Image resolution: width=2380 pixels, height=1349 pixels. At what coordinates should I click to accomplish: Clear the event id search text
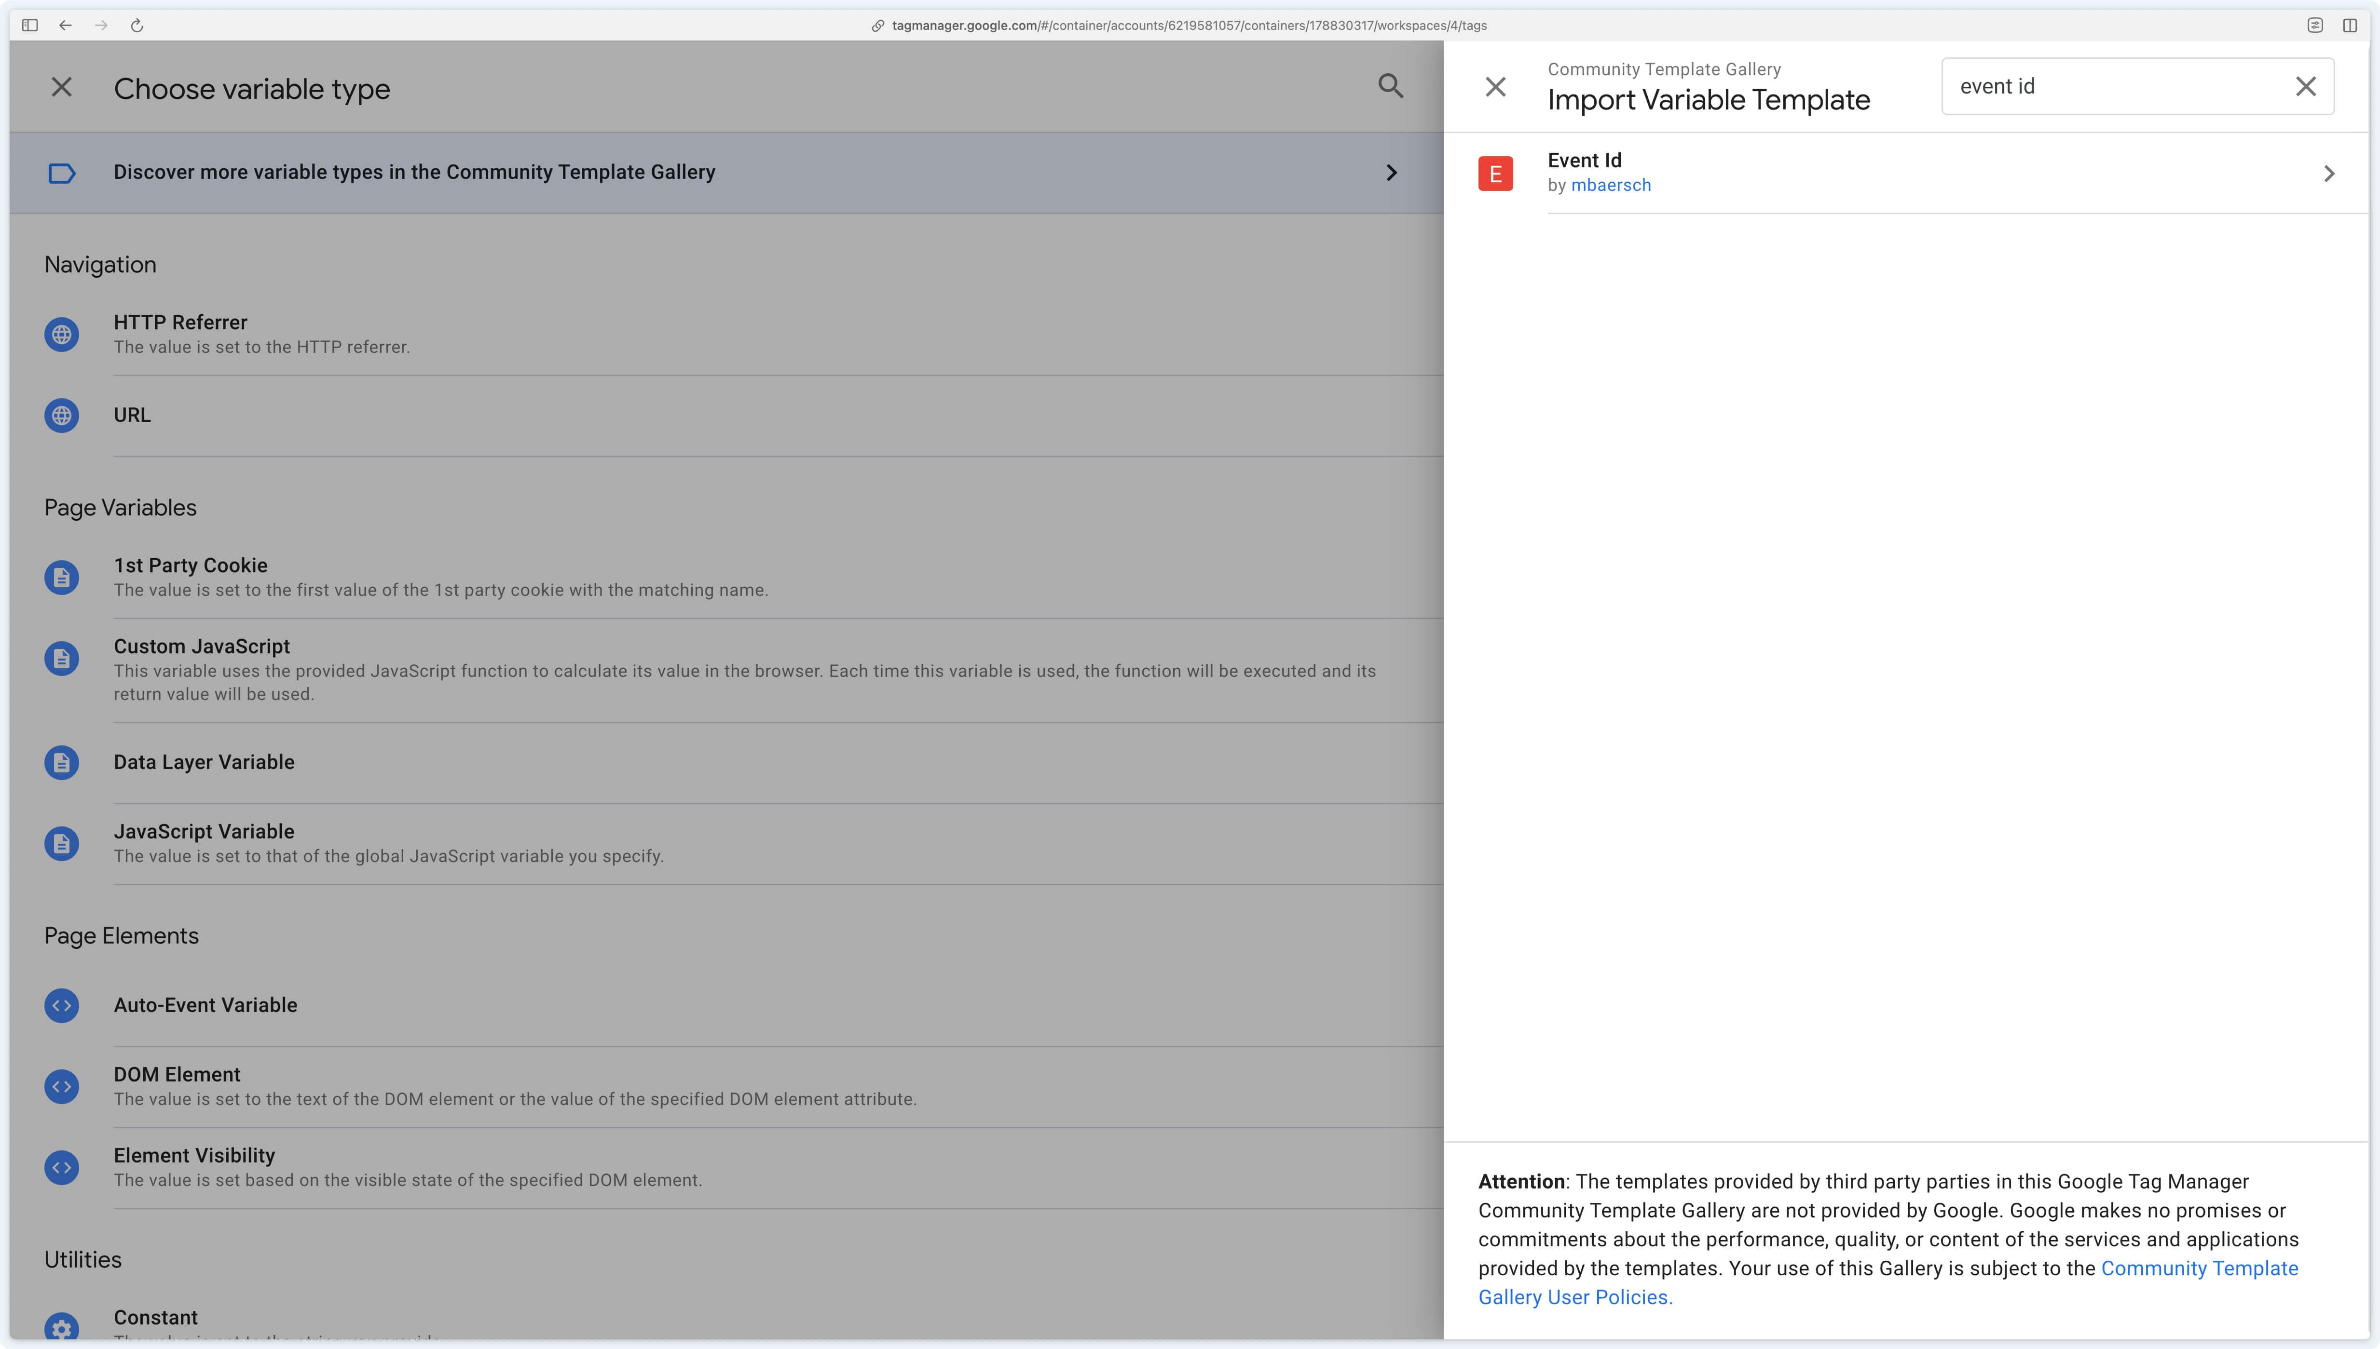(2305, 86)
